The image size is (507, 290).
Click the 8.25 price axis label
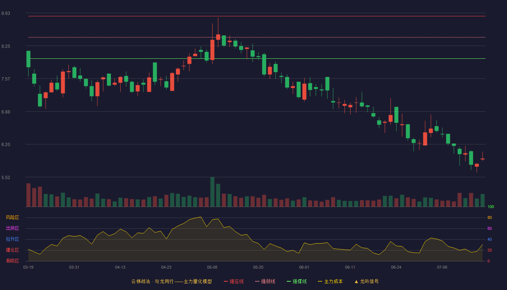coord(6,46)
